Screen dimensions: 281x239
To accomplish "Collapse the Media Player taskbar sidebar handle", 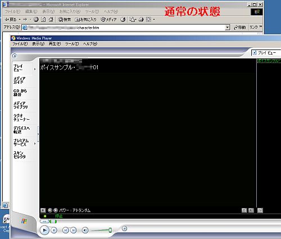I will pos(38,134).
